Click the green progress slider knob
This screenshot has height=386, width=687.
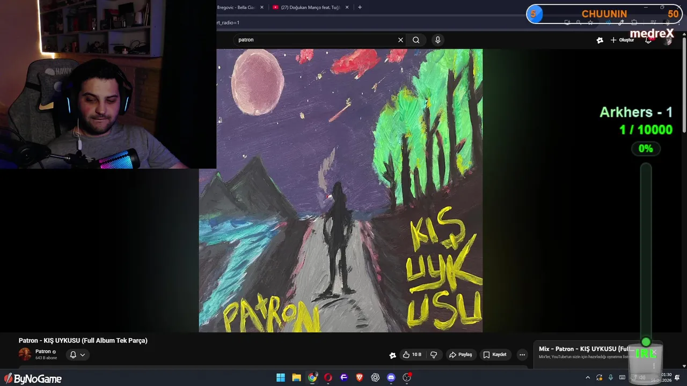[x=646, y=342]
